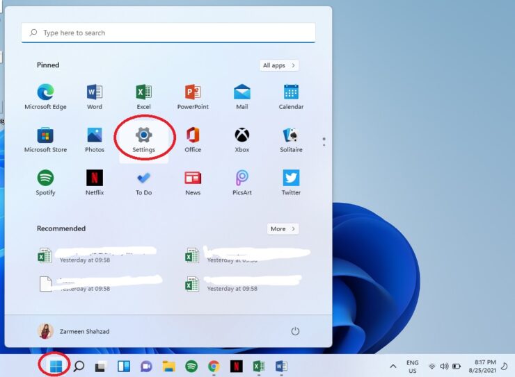Open PowerPoint in the pinned section
The image size is (515, 377).
pyautogui.click(x=193, y=96)
